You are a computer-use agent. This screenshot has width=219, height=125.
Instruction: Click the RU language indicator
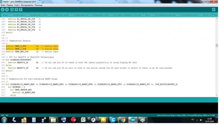[193, 119]
